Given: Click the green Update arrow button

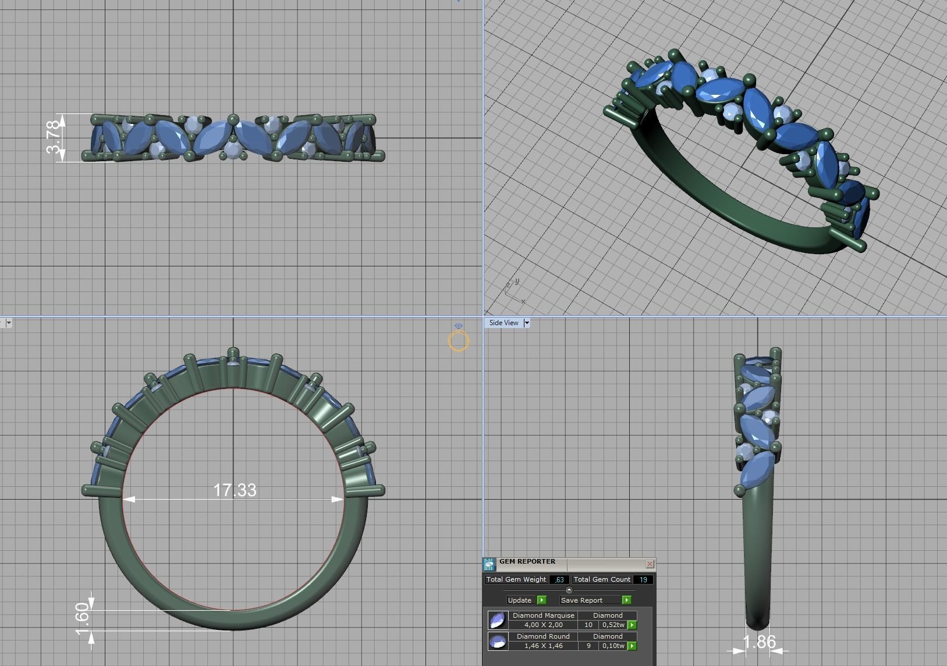Looking at the screenshot, I should [x=542, y=600].
